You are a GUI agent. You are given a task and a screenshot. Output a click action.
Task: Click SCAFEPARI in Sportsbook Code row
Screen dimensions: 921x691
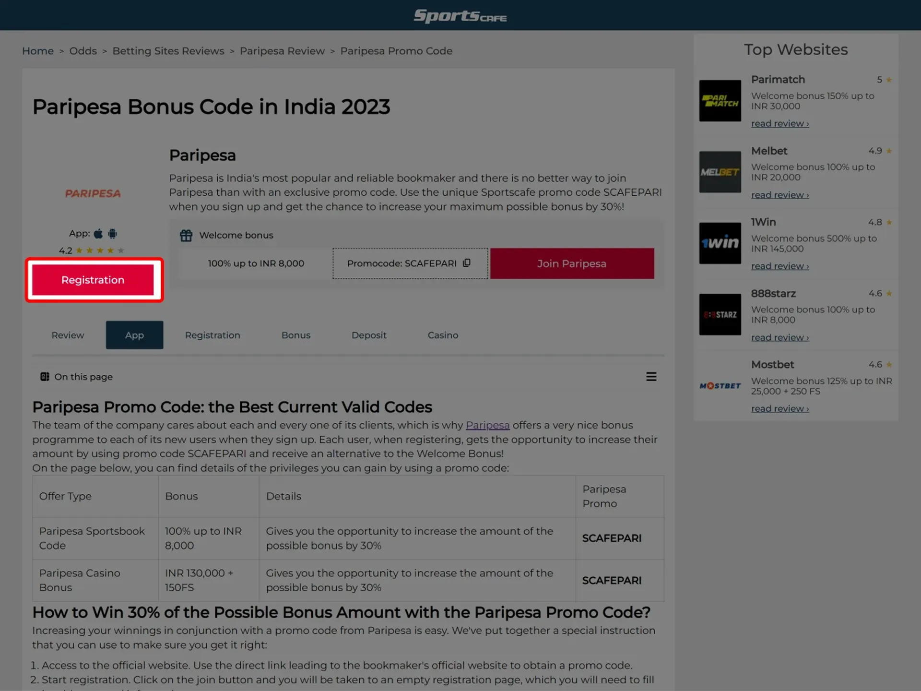(x=612, y=538)
